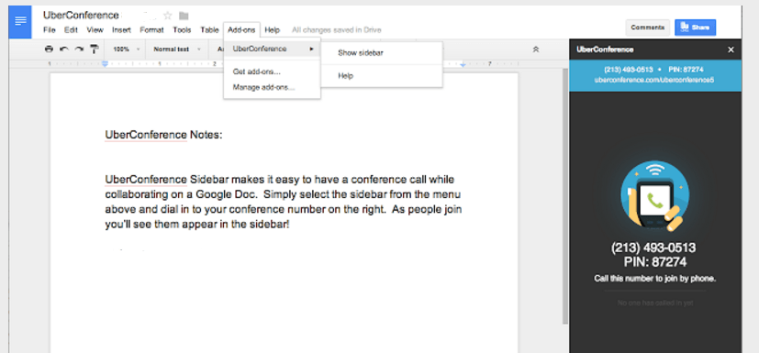Click the large (213) 493-0513 number in the sidebar

653,248
